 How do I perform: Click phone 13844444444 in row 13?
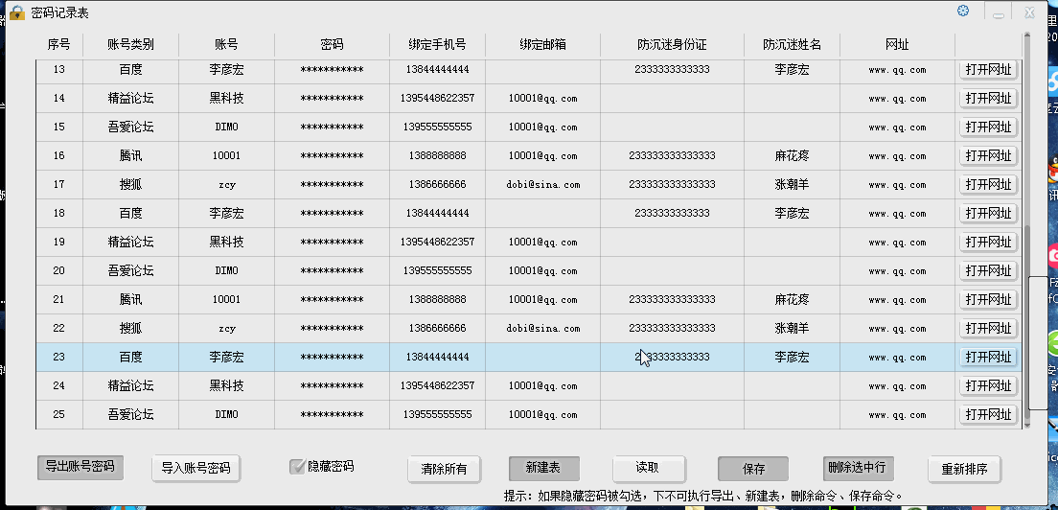[437, 69]
